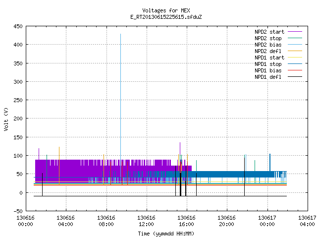Click the green NPD2 stop legend line
317x238 pixels.
295,38
